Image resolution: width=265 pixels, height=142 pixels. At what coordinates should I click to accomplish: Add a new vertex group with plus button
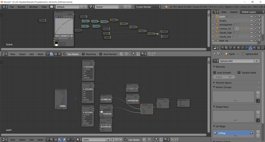[258, 93]
